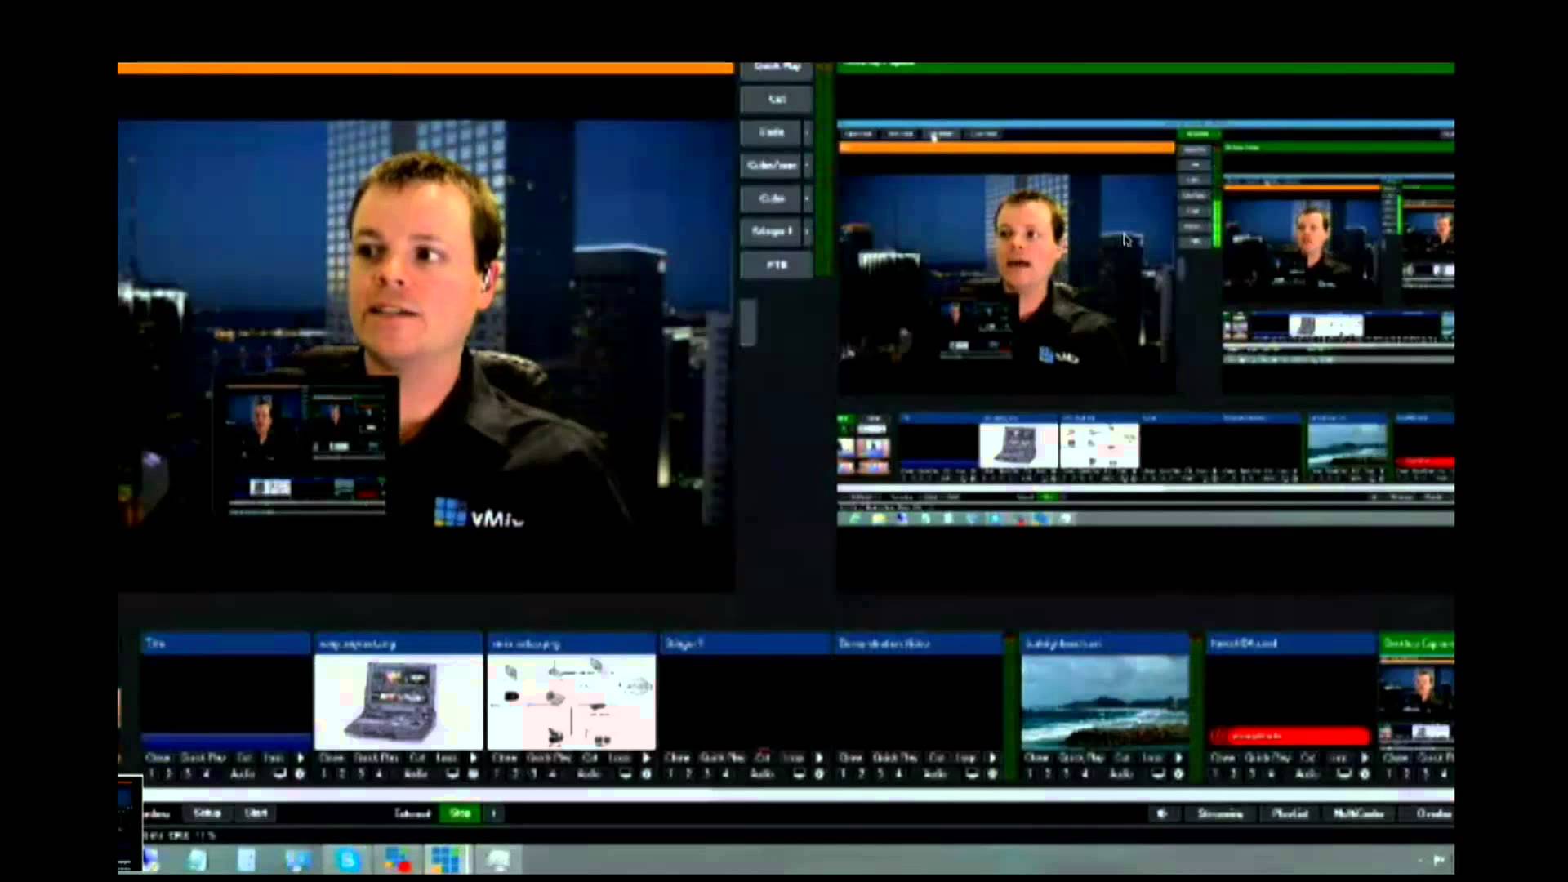Play the first Title input
1568x882 pixels.
coord(300,758)
